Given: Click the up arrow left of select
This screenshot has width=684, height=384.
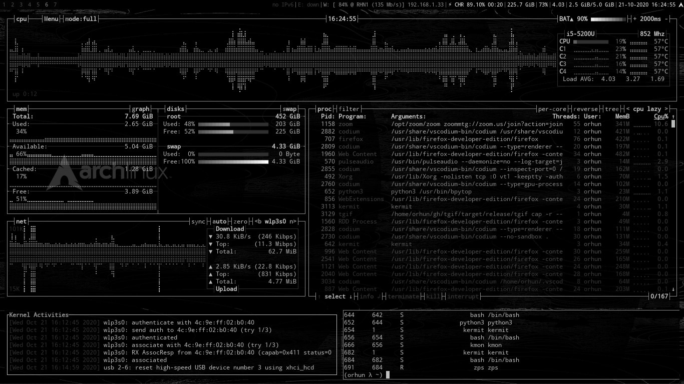Looking at the screenshot, I should [x=319, y=296].
